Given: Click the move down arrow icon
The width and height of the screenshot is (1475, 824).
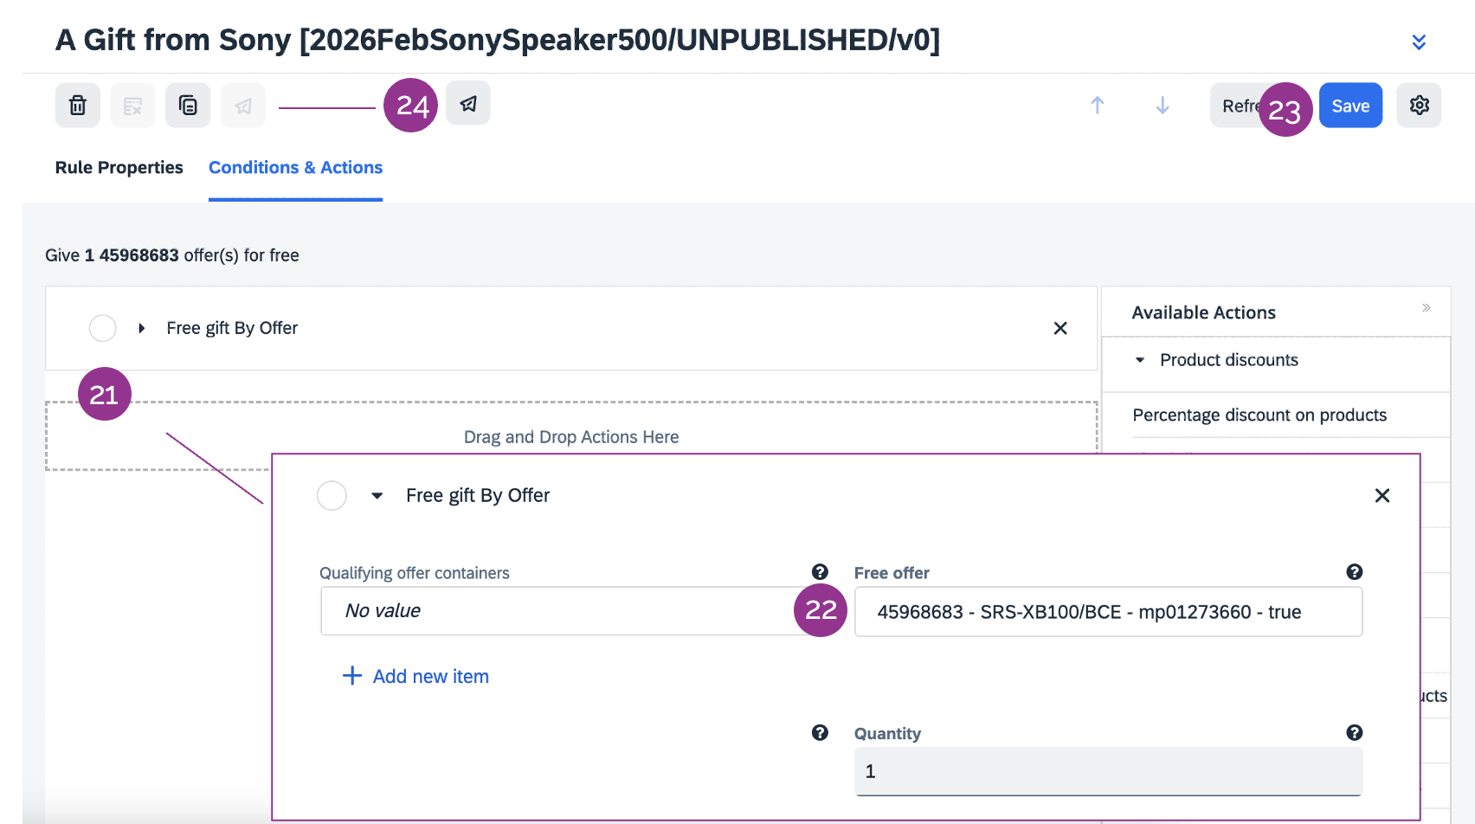Looking at the screenshot, I should tap(1163, 106).
